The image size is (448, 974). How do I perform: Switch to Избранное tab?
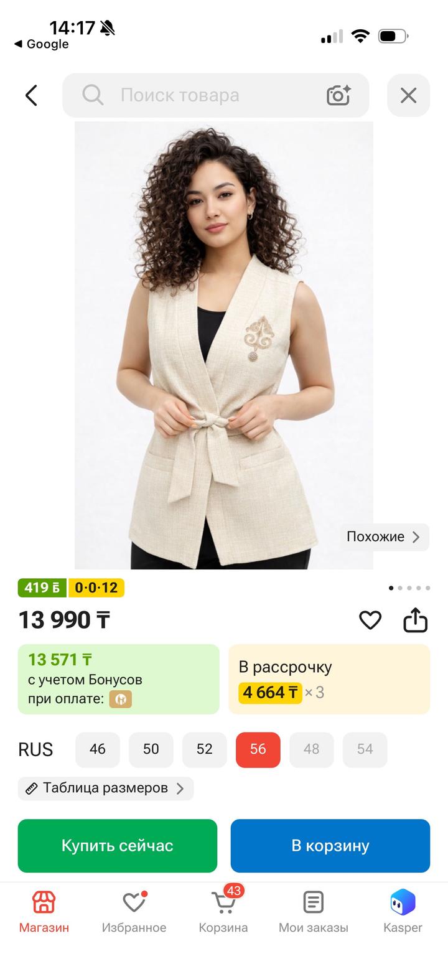[134, 911]
